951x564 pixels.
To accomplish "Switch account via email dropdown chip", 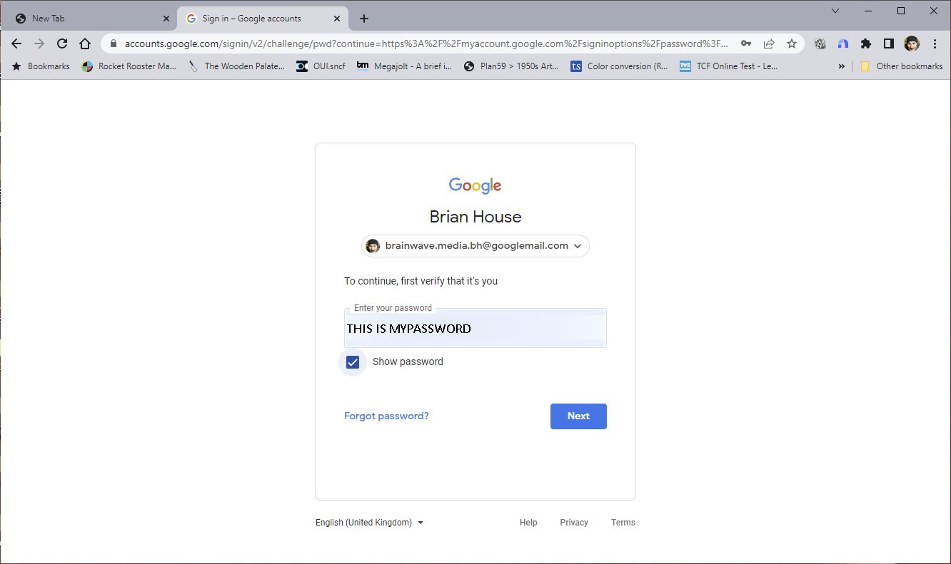I will 475,246.
